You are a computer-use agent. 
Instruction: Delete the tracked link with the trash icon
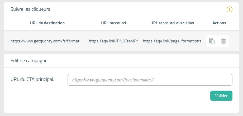point(223,41)
